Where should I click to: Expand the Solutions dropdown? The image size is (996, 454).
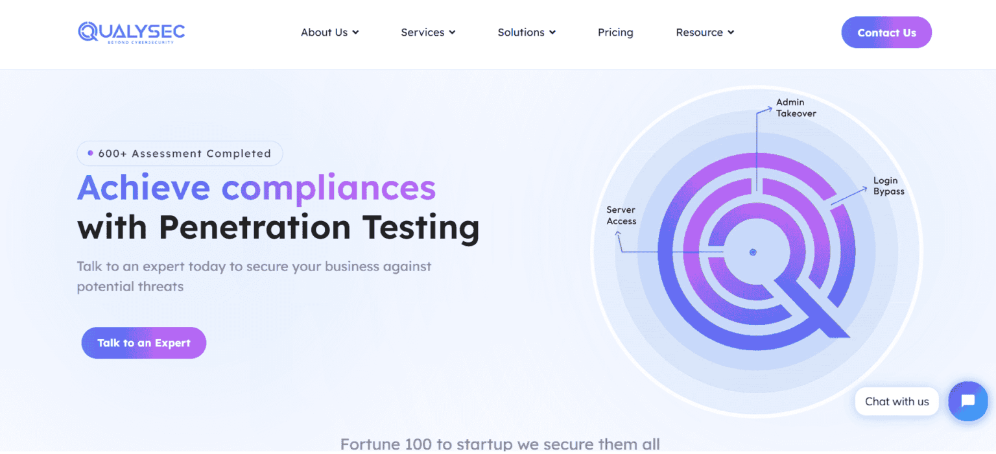[552, 32]
